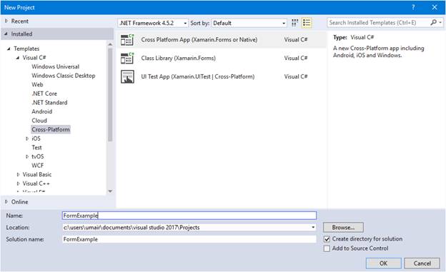446x272 pixels.
Task: Click the tree scrollbar up arrow
Action: click(x=110, y=45)
